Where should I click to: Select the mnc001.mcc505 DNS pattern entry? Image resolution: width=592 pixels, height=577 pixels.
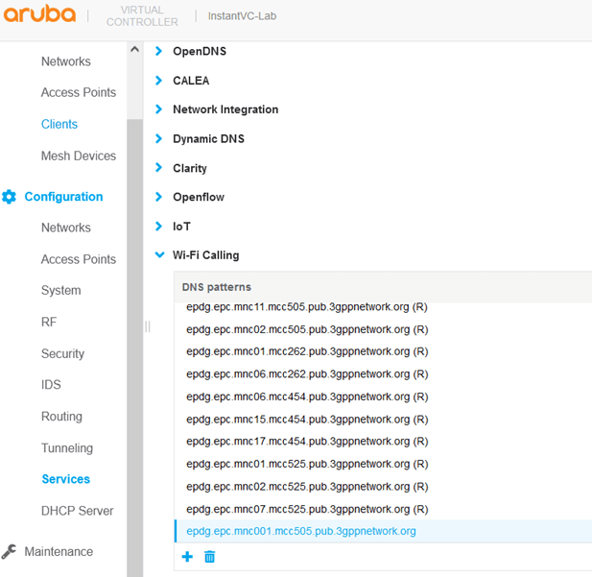pos(301,531)
